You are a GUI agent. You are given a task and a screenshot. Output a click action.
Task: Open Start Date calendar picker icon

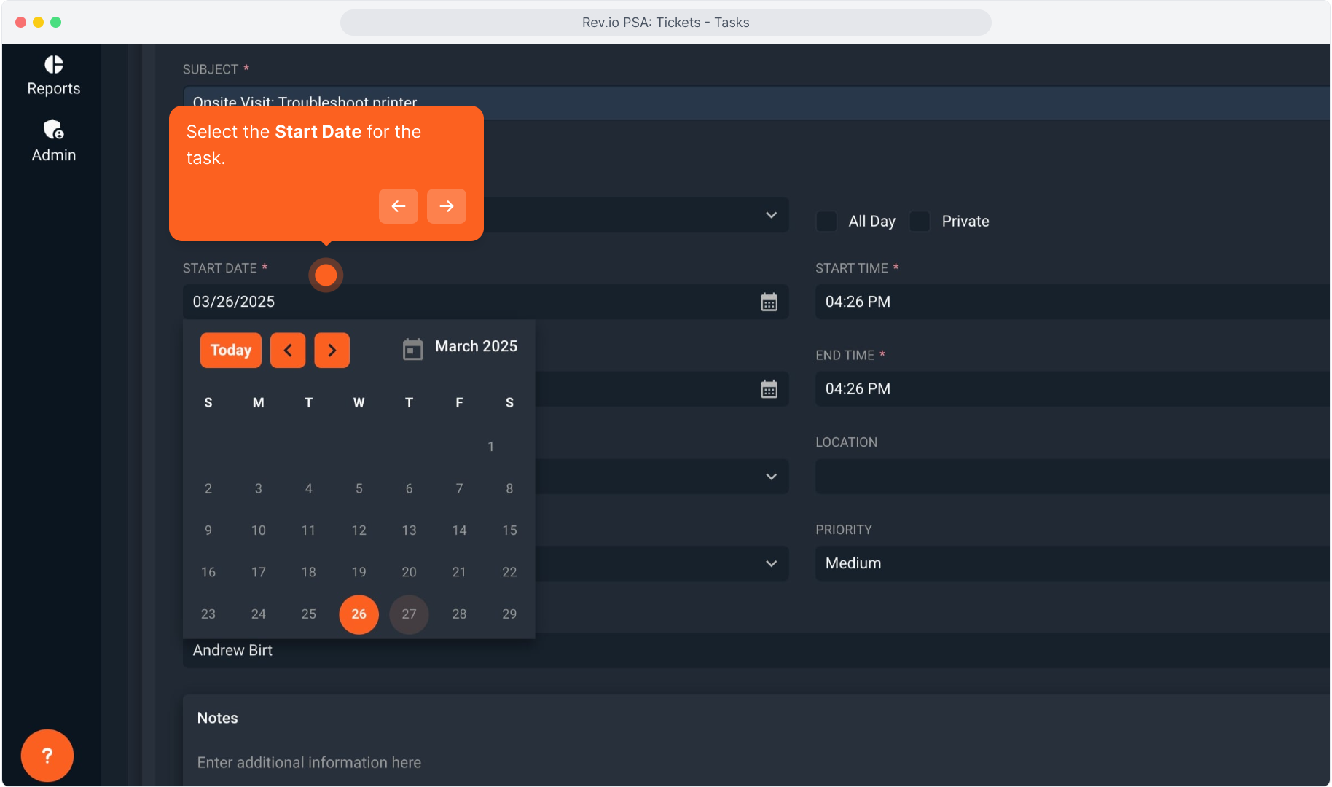tap(769, 302)
